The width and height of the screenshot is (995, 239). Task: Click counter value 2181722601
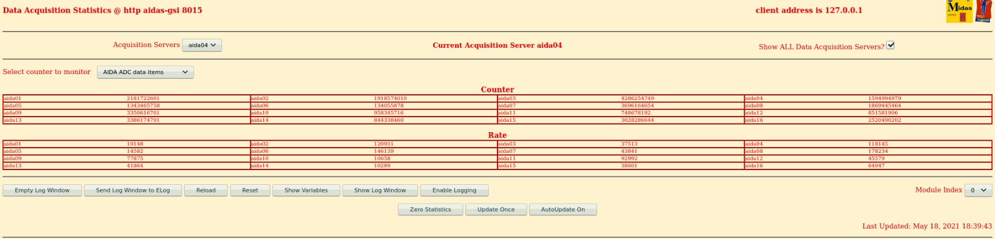[x=143, y=98]
